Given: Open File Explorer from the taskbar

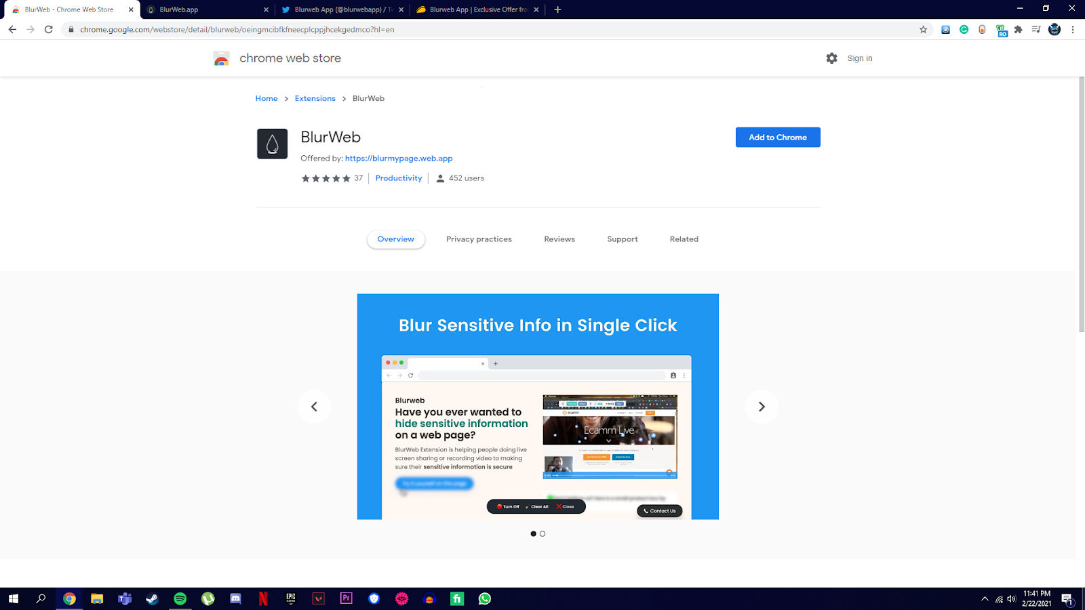Looking at the screenshot, I should pyautogui.click(x=97, y=598).
